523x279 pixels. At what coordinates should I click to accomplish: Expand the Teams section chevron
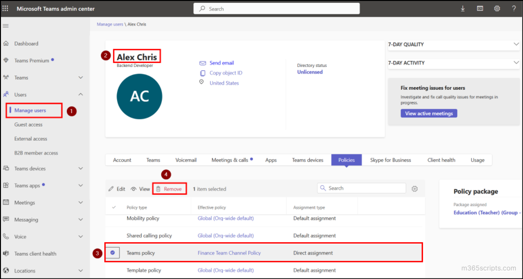80,78
